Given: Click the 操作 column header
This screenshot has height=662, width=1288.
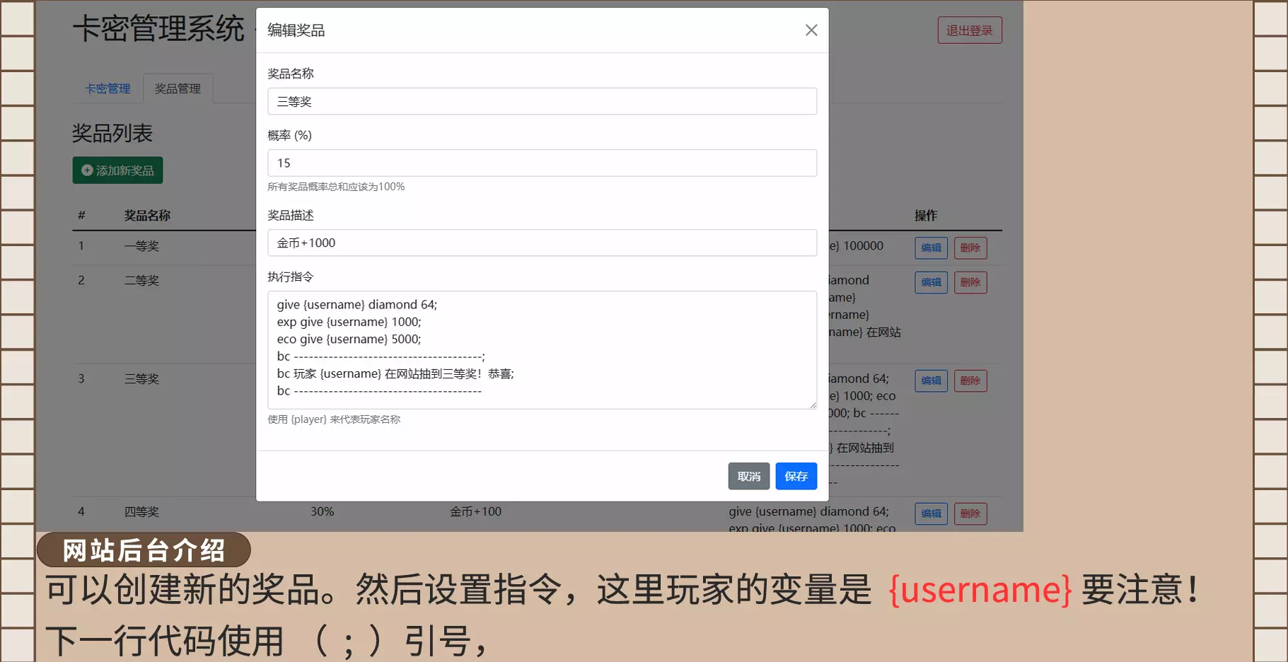Looking at the screenshot, I should (x=925, y=216).
